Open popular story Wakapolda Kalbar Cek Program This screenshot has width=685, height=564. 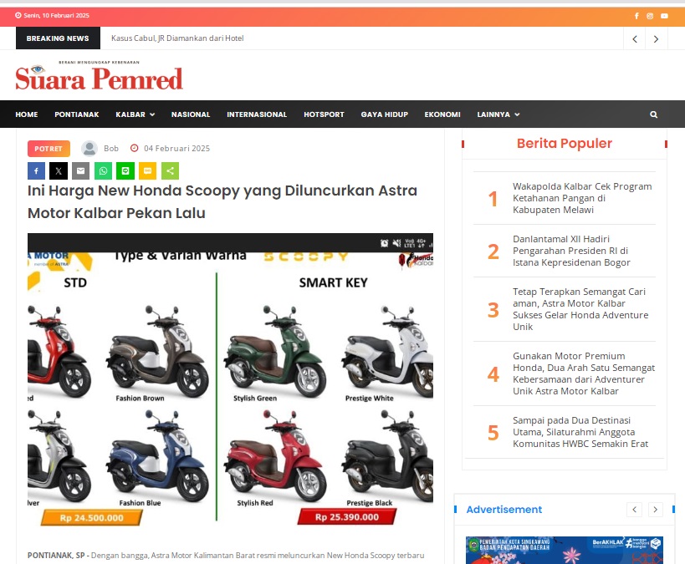(x=582, y=198)
